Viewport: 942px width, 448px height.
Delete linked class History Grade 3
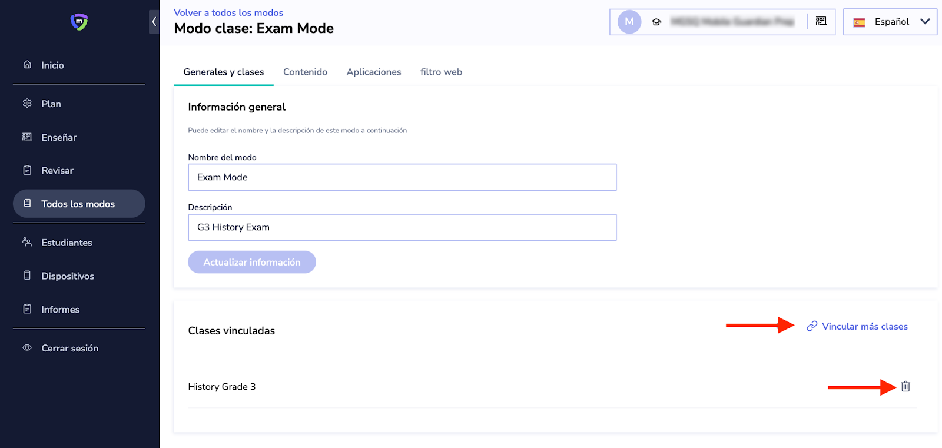905,387
